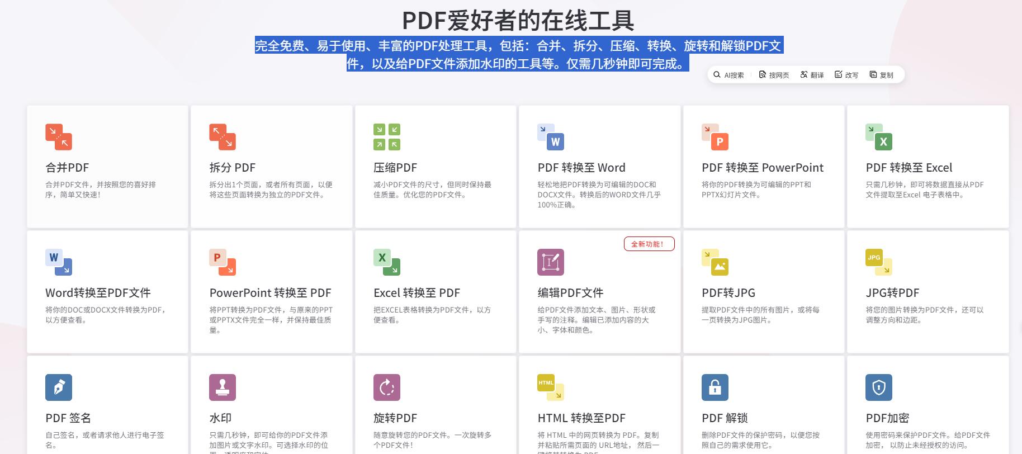Screen dimensions: 1022x454
Task: Choose 翻译 in the selection popup toolbar
Action: pyautogui.click(x=812, y=75)
